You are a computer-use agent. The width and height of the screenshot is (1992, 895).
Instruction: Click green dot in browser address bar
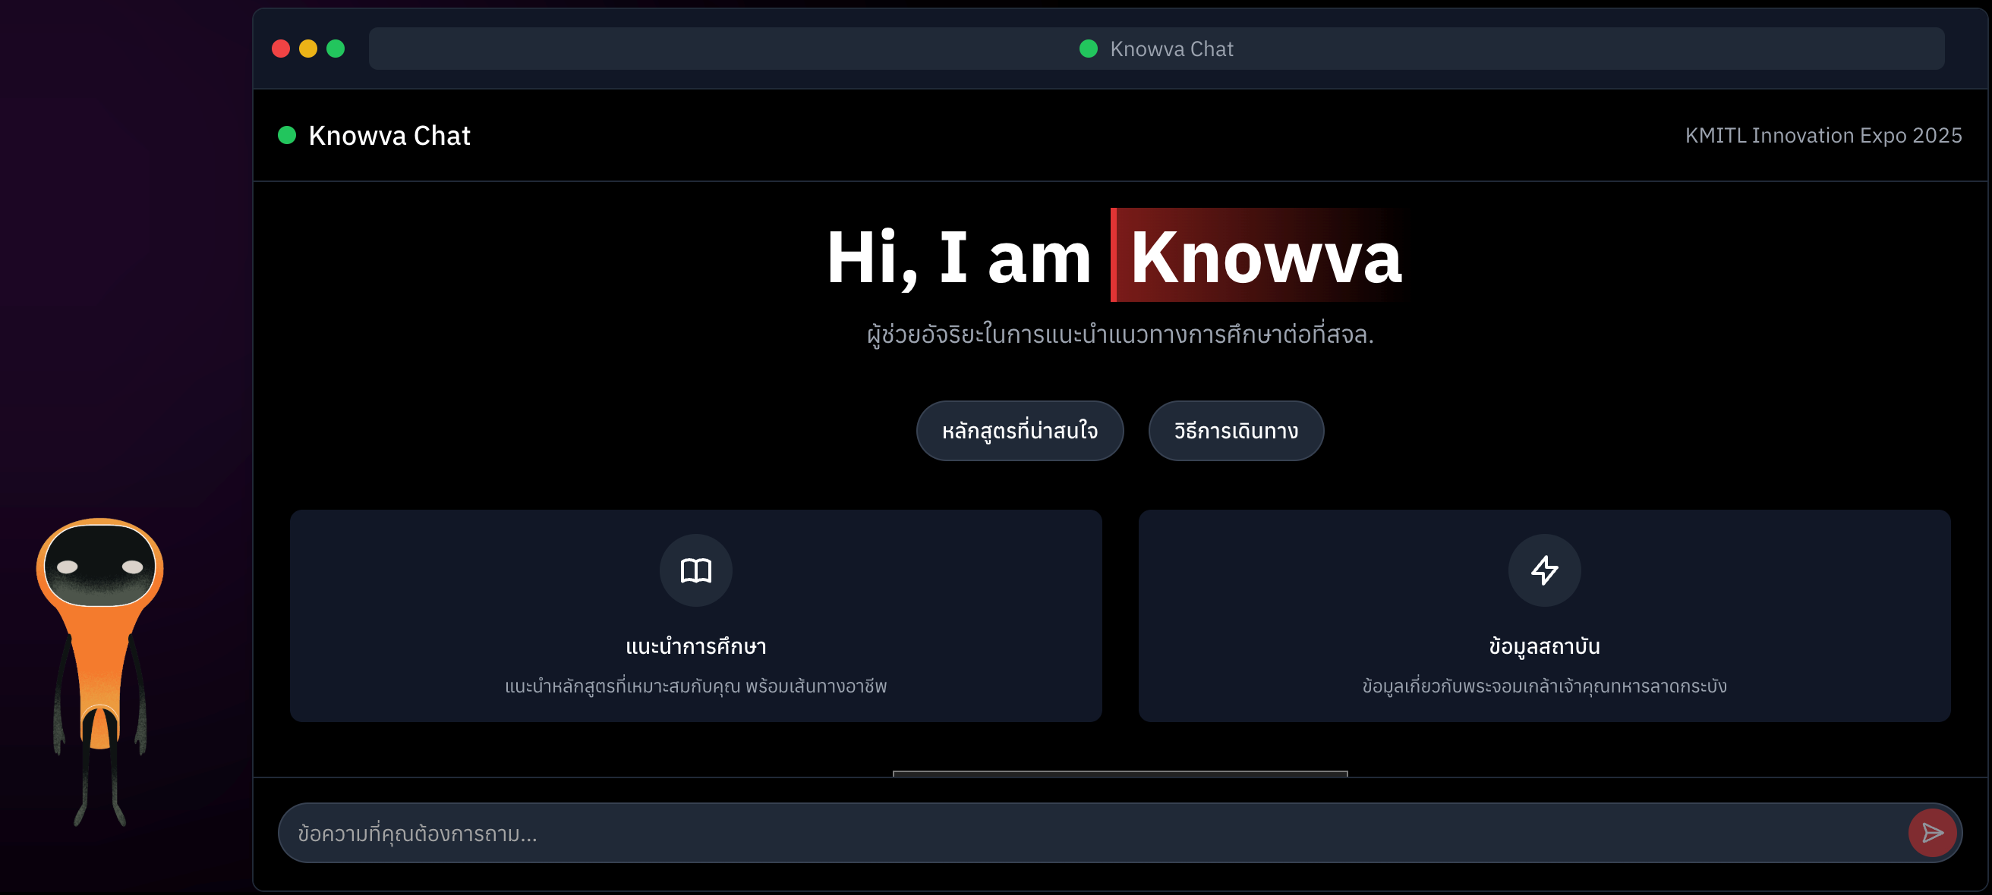tap(1088, 49)
